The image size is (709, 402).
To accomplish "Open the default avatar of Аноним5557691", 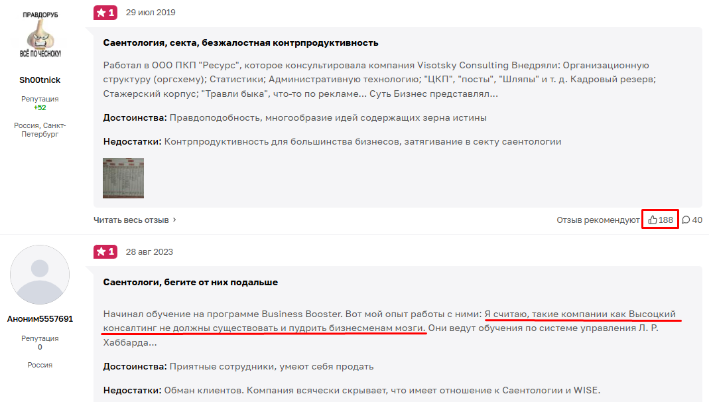I will [x=40, y=275].
